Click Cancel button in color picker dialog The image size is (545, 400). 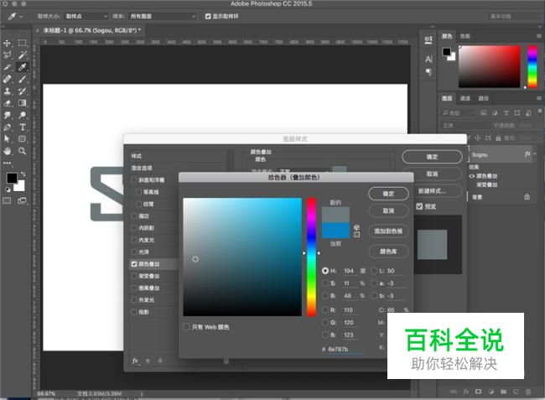pyautogui.click(x=388, y=211)
